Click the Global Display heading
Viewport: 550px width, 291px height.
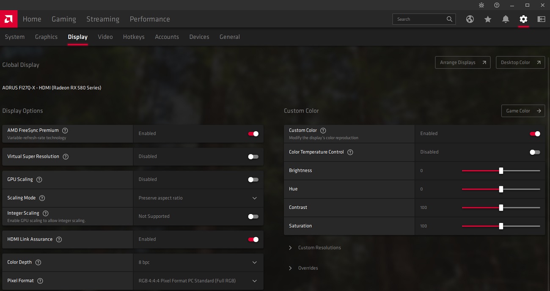pos(21,65)
